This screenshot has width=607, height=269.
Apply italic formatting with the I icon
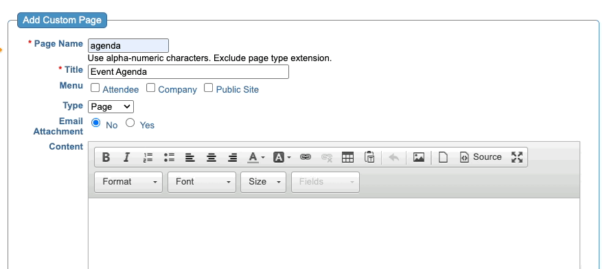(x=126, y=157)
